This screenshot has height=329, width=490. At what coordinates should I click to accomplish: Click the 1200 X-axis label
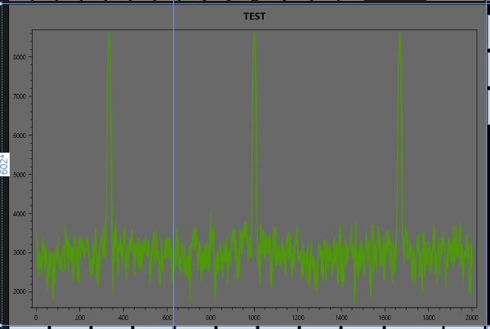tap(298, 318)
